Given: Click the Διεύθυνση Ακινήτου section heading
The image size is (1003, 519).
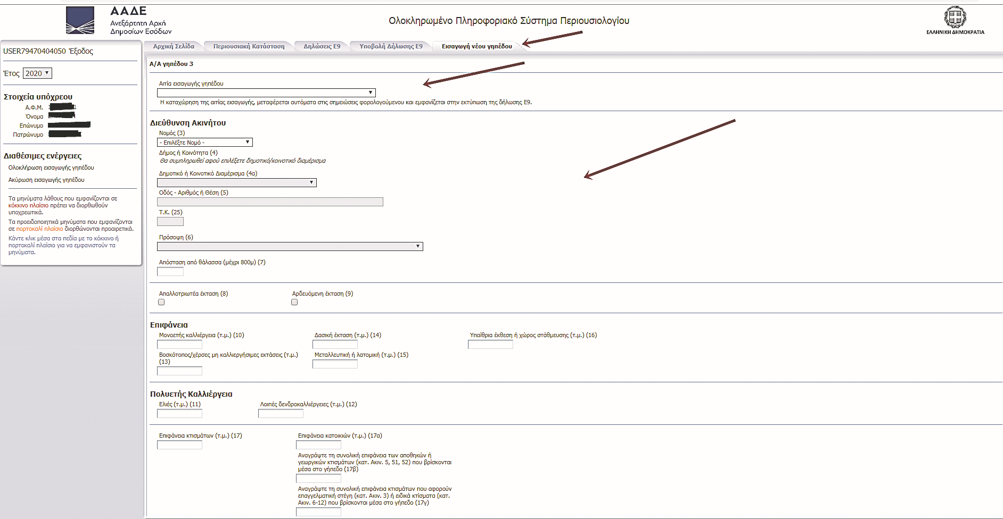Looking at the screenshot, I should pos(188,123).
